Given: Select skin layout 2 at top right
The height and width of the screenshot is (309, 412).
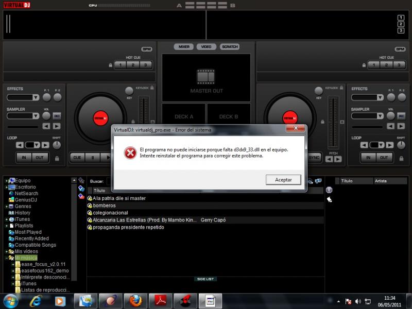Looking at the screenshot, I should (401, 24).
